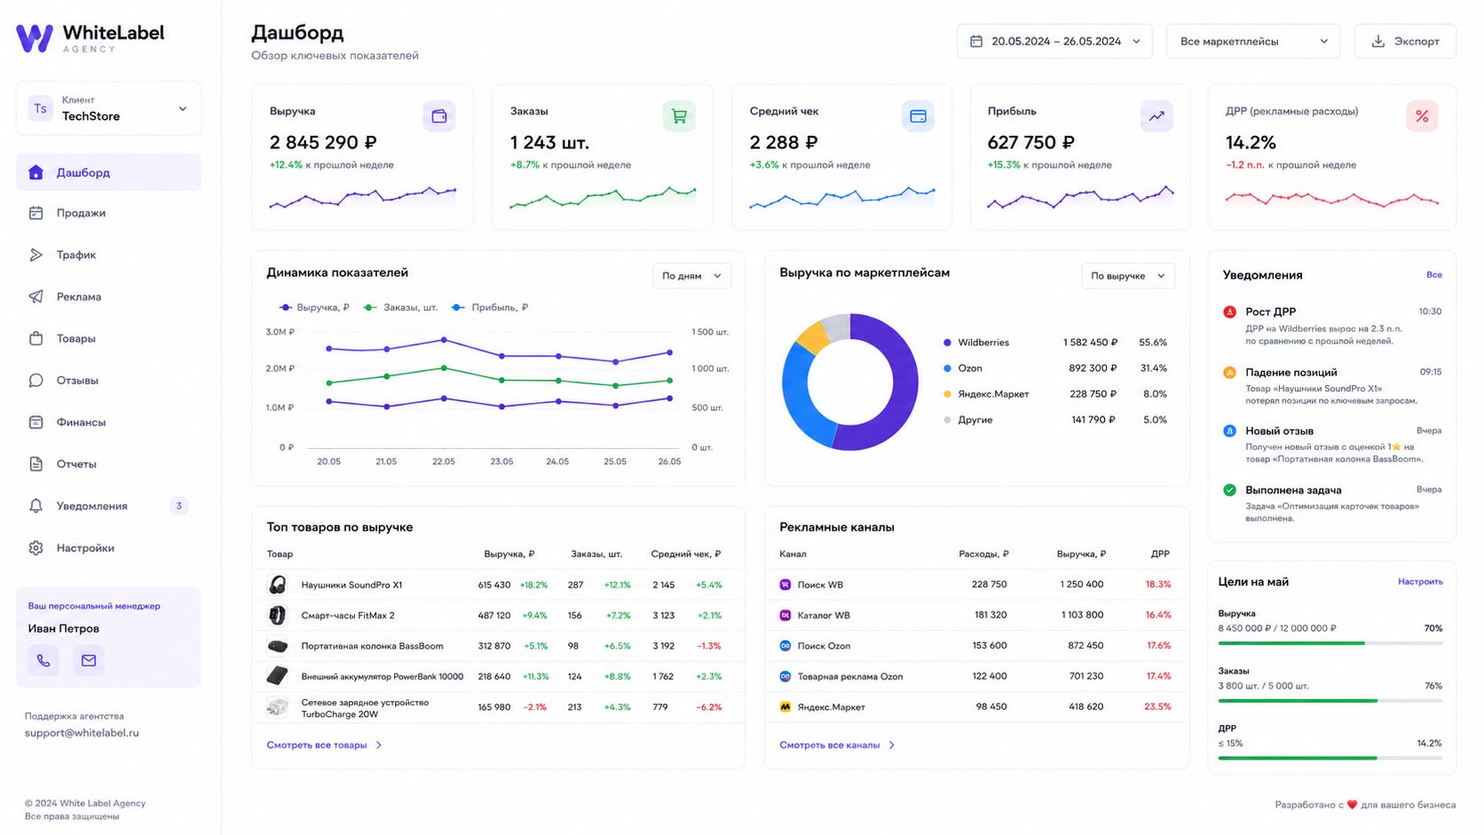Click the blue Новый отзыв icon
This screenshot has height=835, width=1484.
1229,431
